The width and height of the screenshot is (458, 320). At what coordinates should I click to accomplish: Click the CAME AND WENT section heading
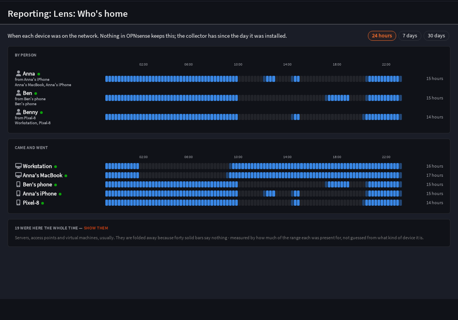31,148
